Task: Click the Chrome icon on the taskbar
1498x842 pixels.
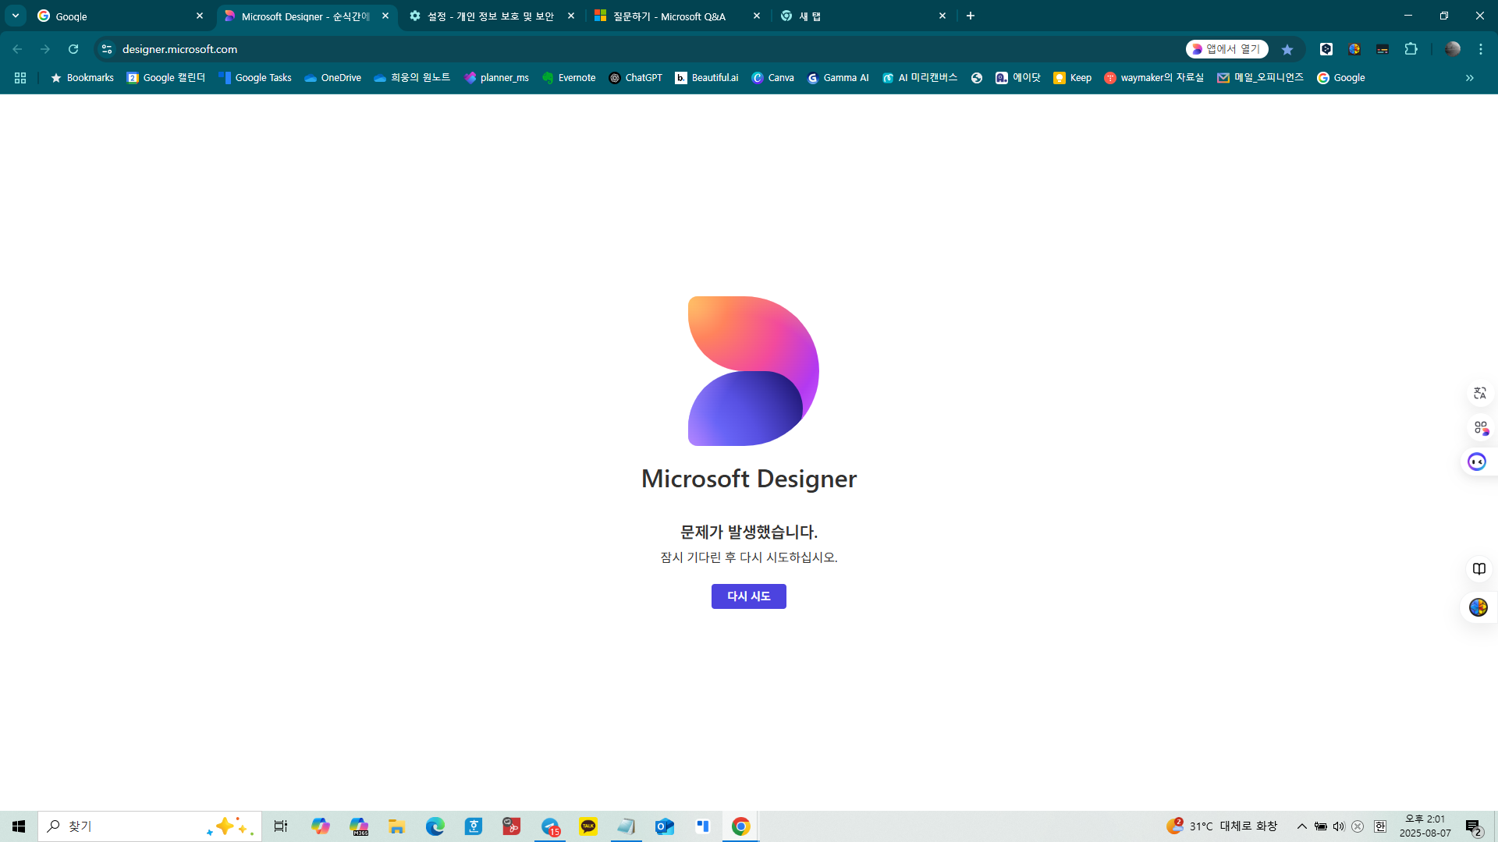Action: tap(741, 826)
